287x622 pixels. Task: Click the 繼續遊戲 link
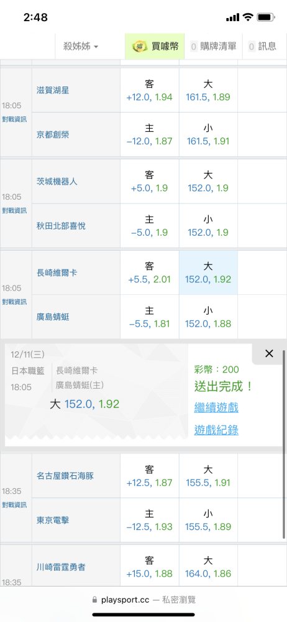tap(216, 407)
